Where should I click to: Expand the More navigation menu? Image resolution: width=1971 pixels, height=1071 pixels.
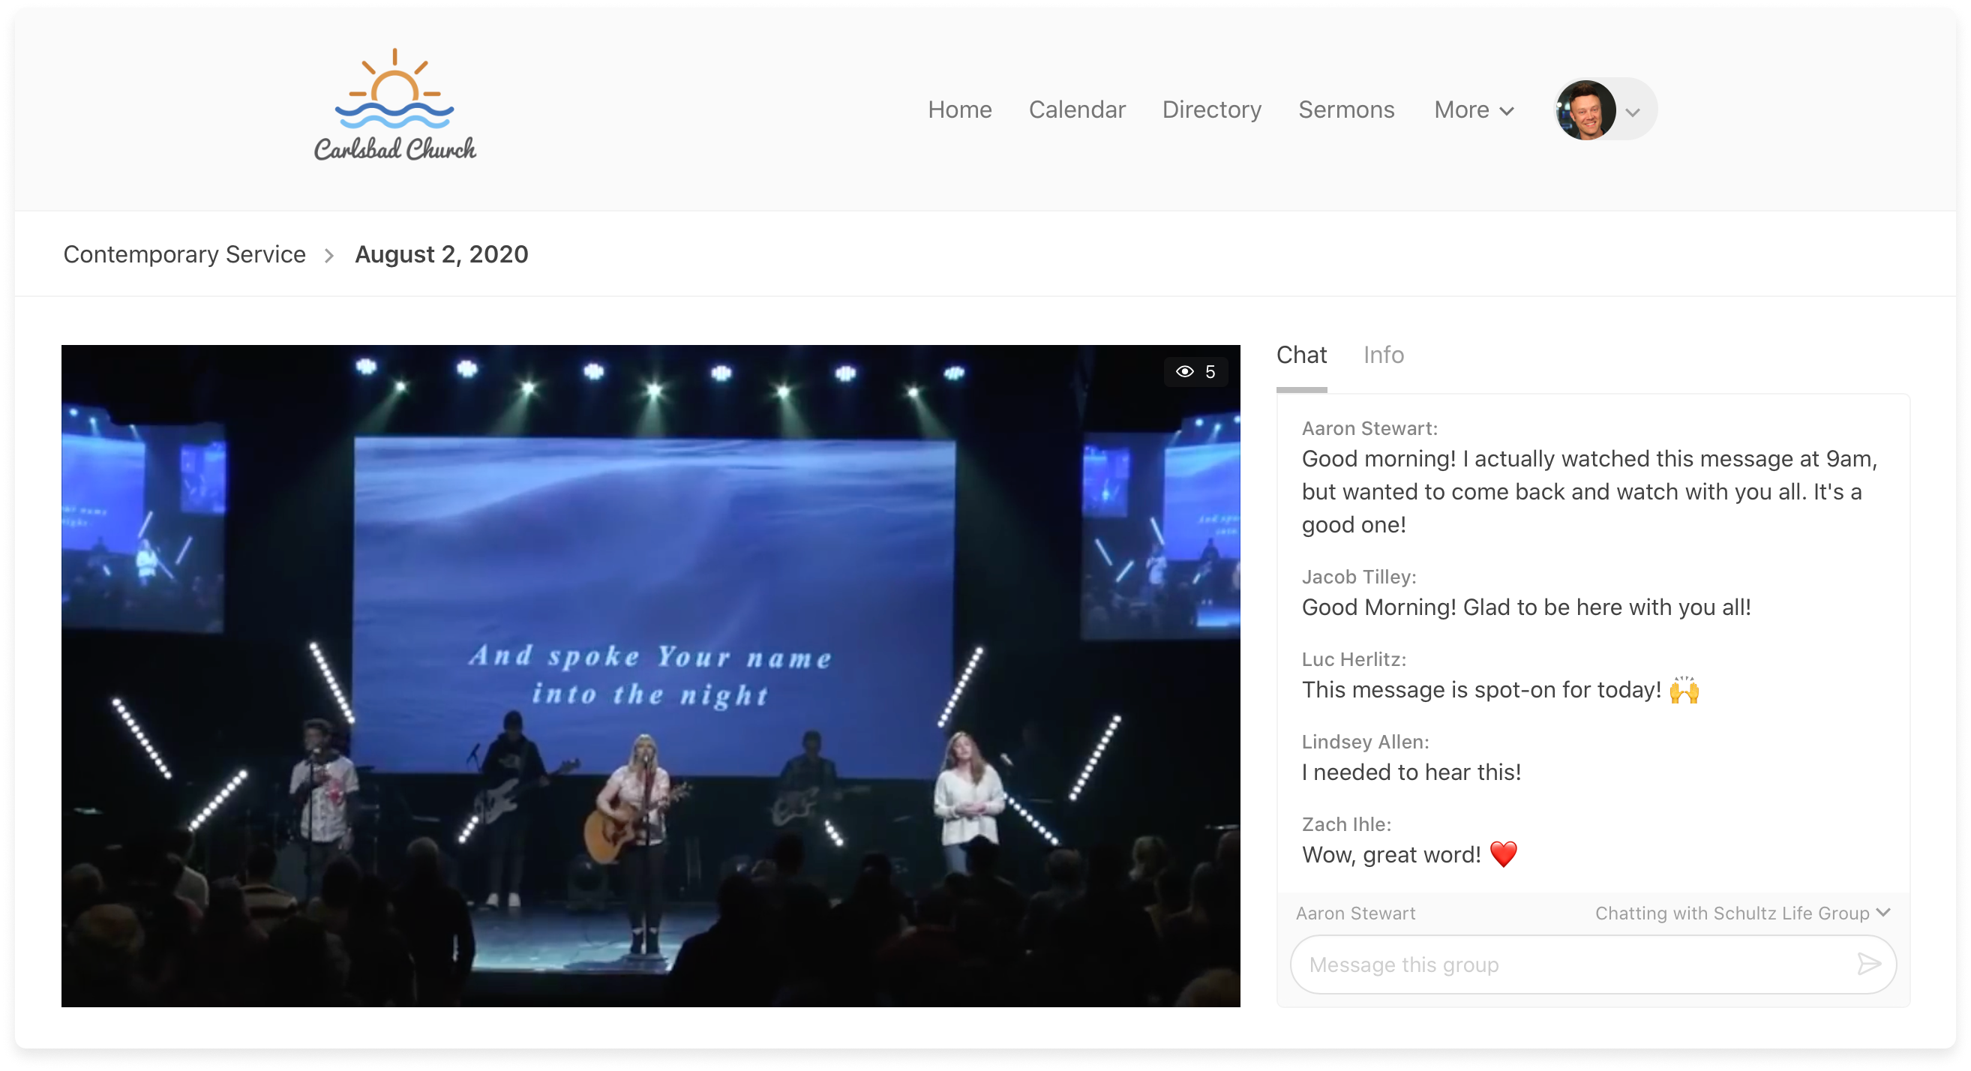click(1474, 110)
